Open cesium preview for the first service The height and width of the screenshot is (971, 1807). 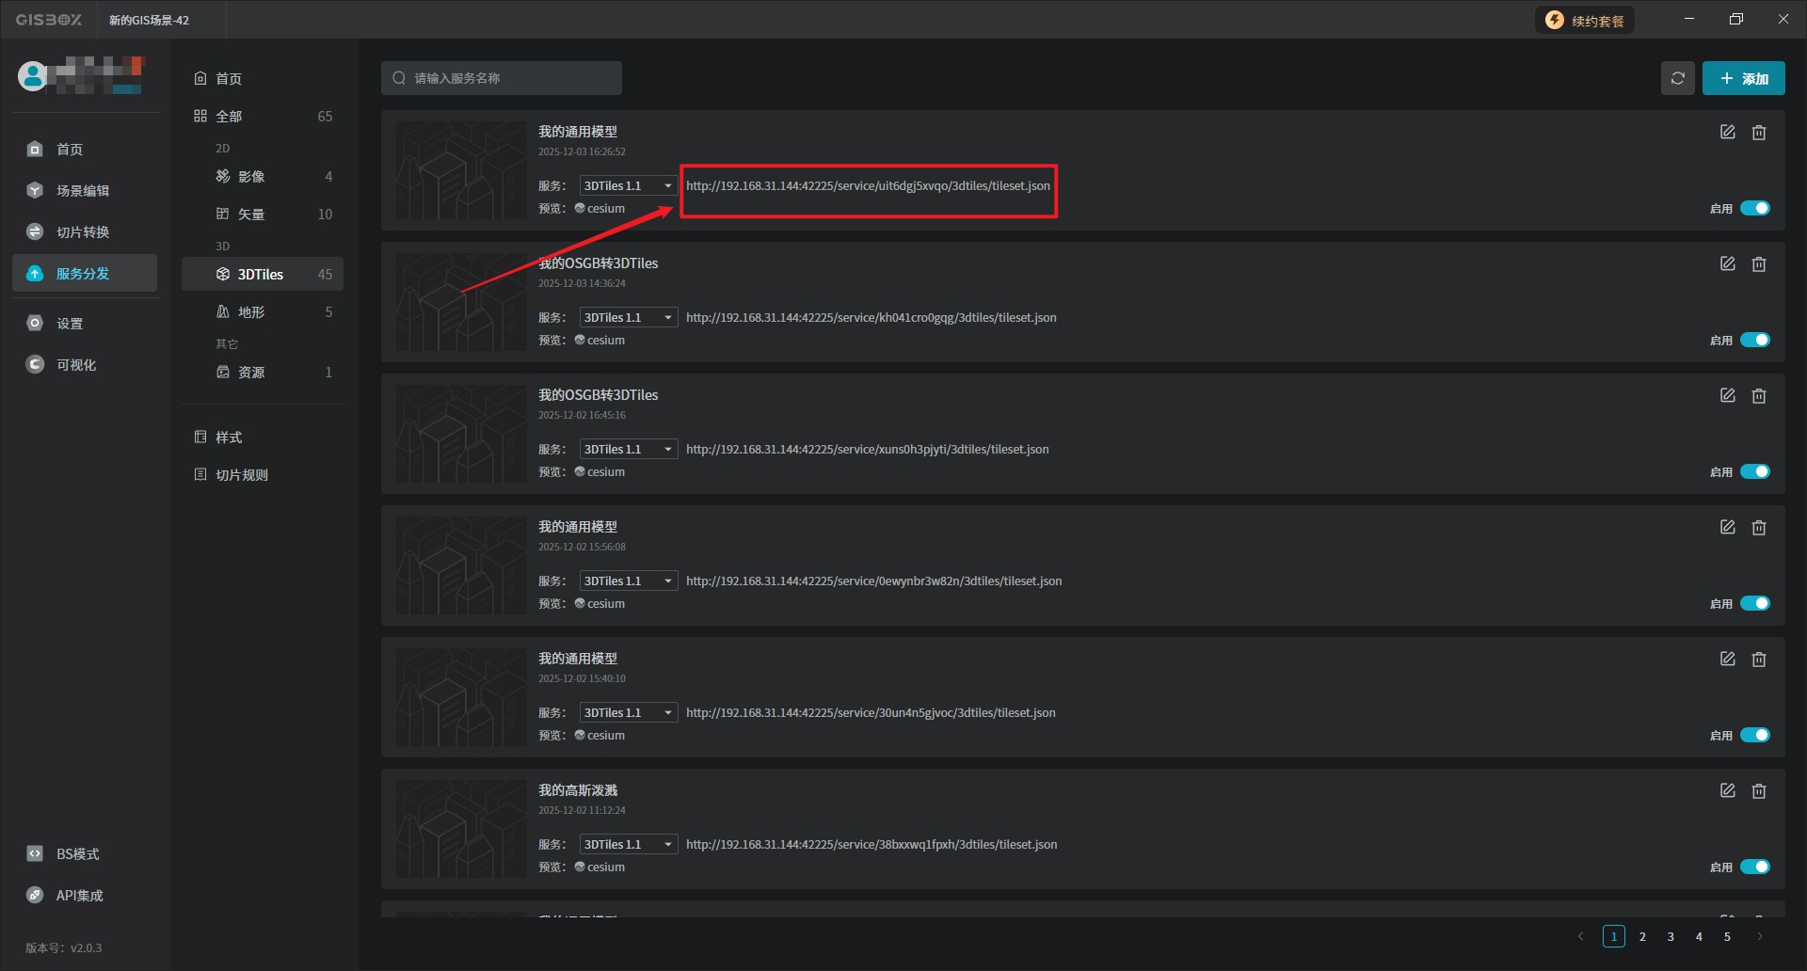604,209
